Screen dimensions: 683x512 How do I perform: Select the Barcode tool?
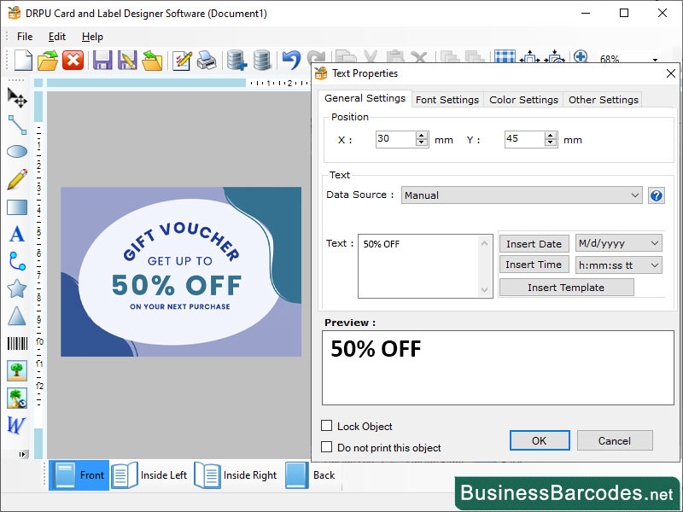coord(17,343)
